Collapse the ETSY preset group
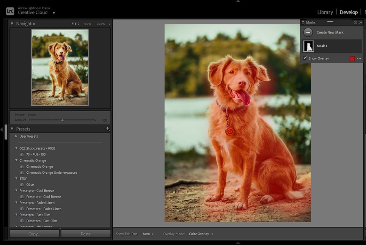Screen dimensions: 366x245 point(16,179)
